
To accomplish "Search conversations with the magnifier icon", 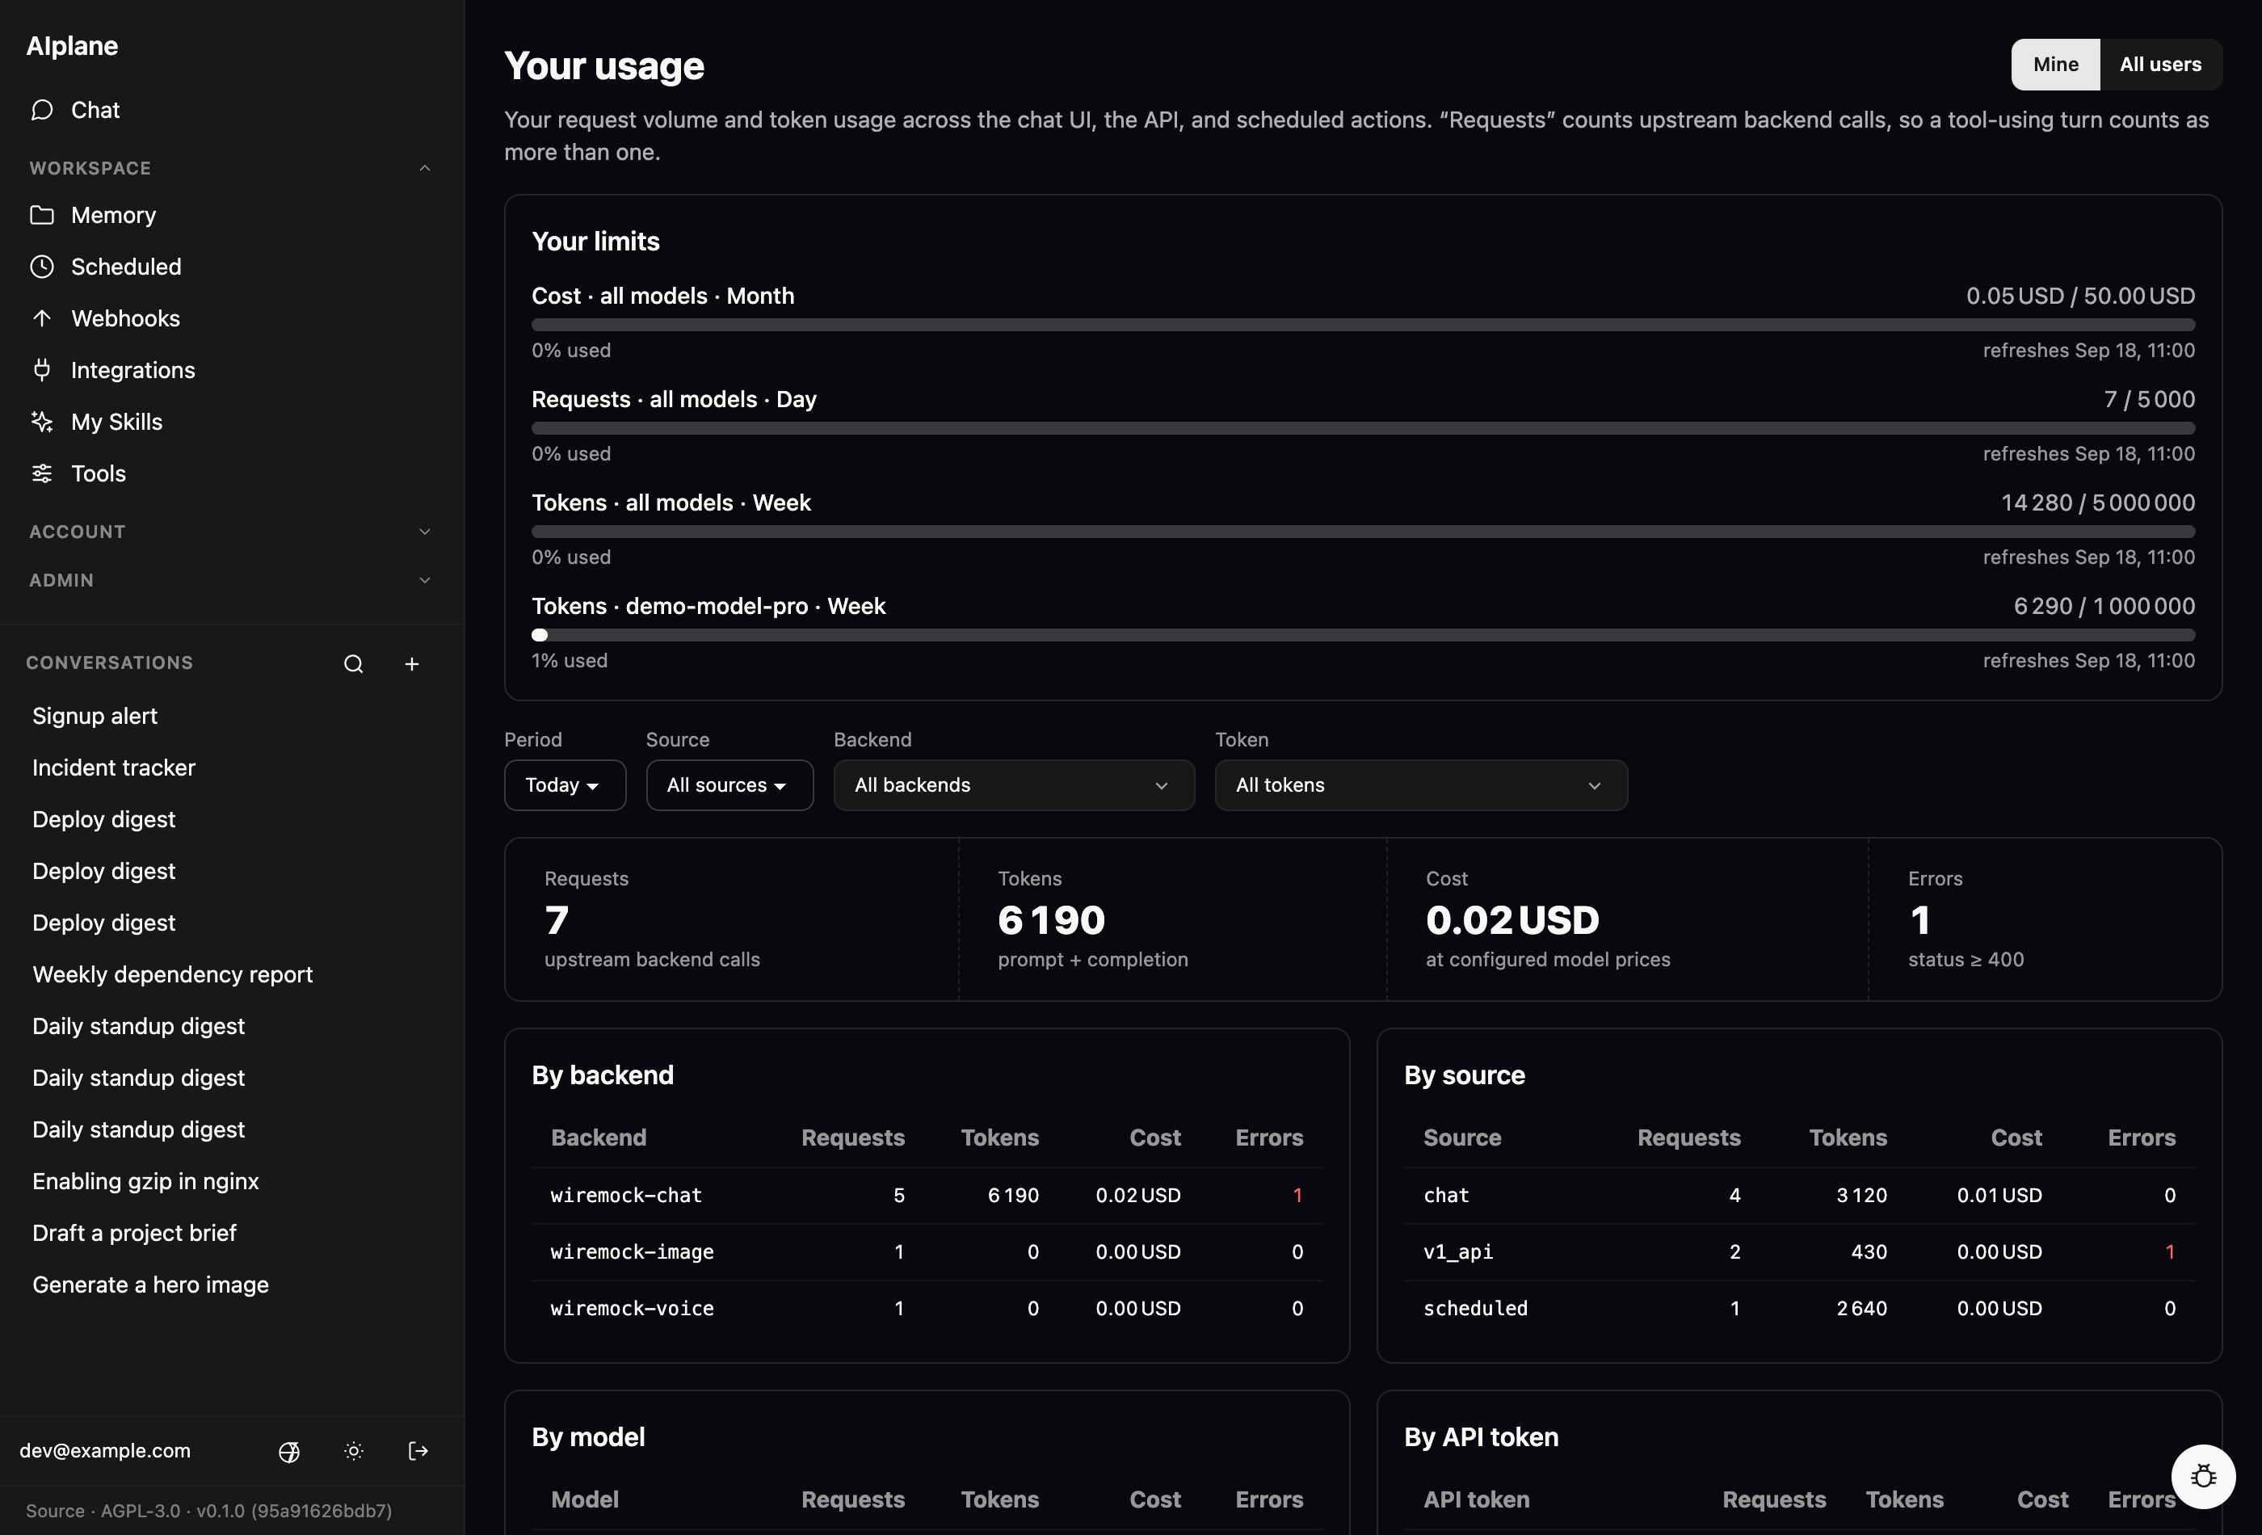I will (353, 664).
